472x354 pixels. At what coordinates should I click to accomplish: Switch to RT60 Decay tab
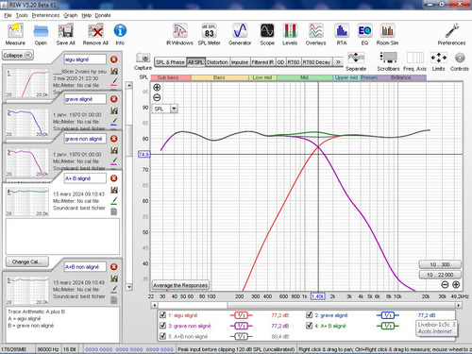click(x=316, y=62)
